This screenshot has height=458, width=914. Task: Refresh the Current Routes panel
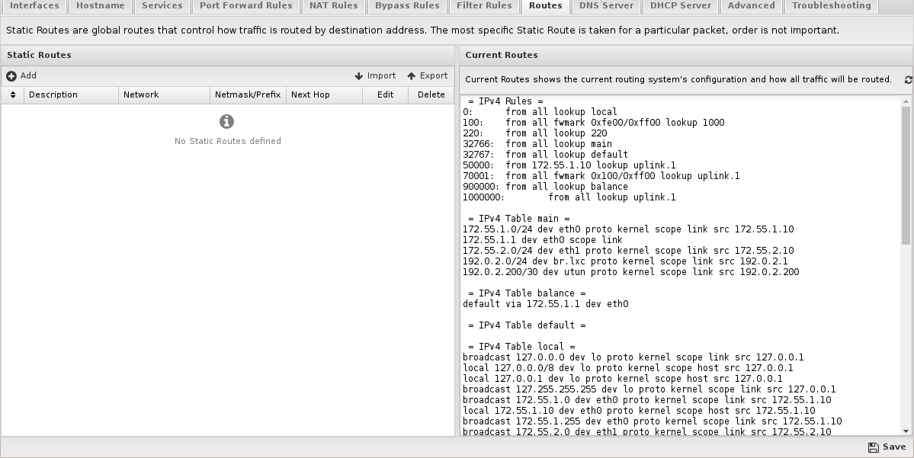[x=908, y=80]
